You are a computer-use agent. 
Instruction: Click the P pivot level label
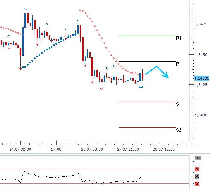click(178, 64)
